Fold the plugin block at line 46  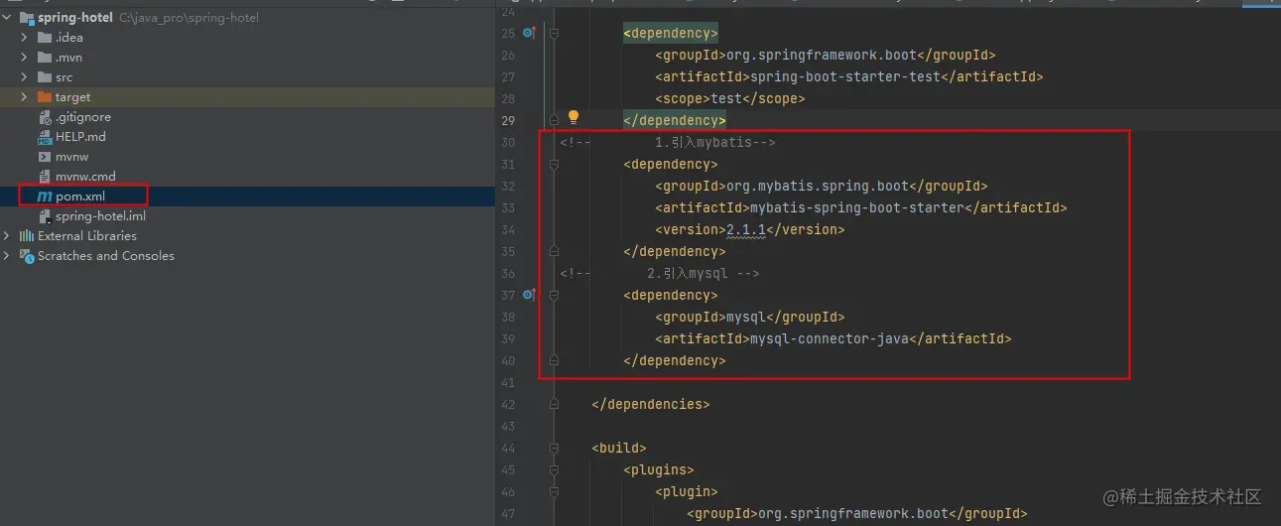click(x=554, y=491)
